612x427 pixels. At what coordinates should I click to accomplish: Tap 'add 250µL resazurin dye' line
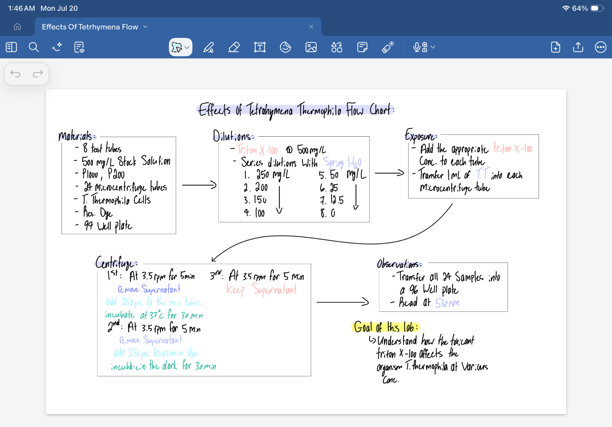pyautogui.click(x=156, y=353)
